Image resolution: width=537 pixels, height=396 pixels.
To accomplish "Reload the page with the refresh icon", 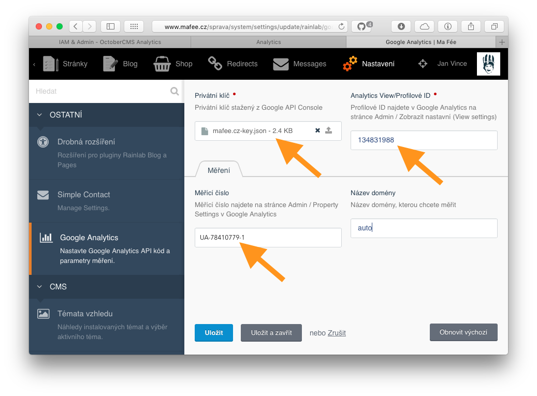I will pos(341,26).
